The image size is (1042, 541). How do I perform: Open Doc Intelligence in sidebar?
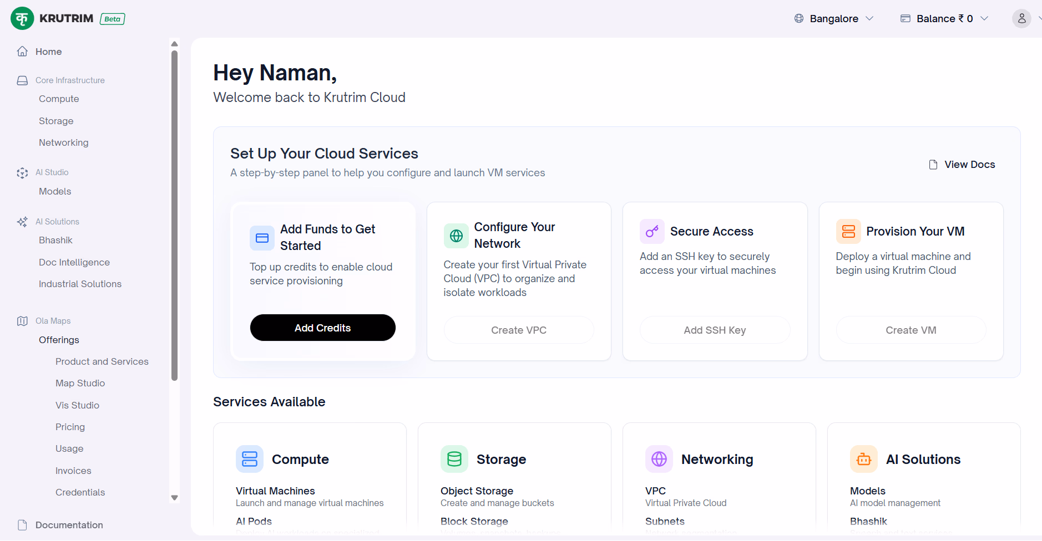(x=74, y=262)
